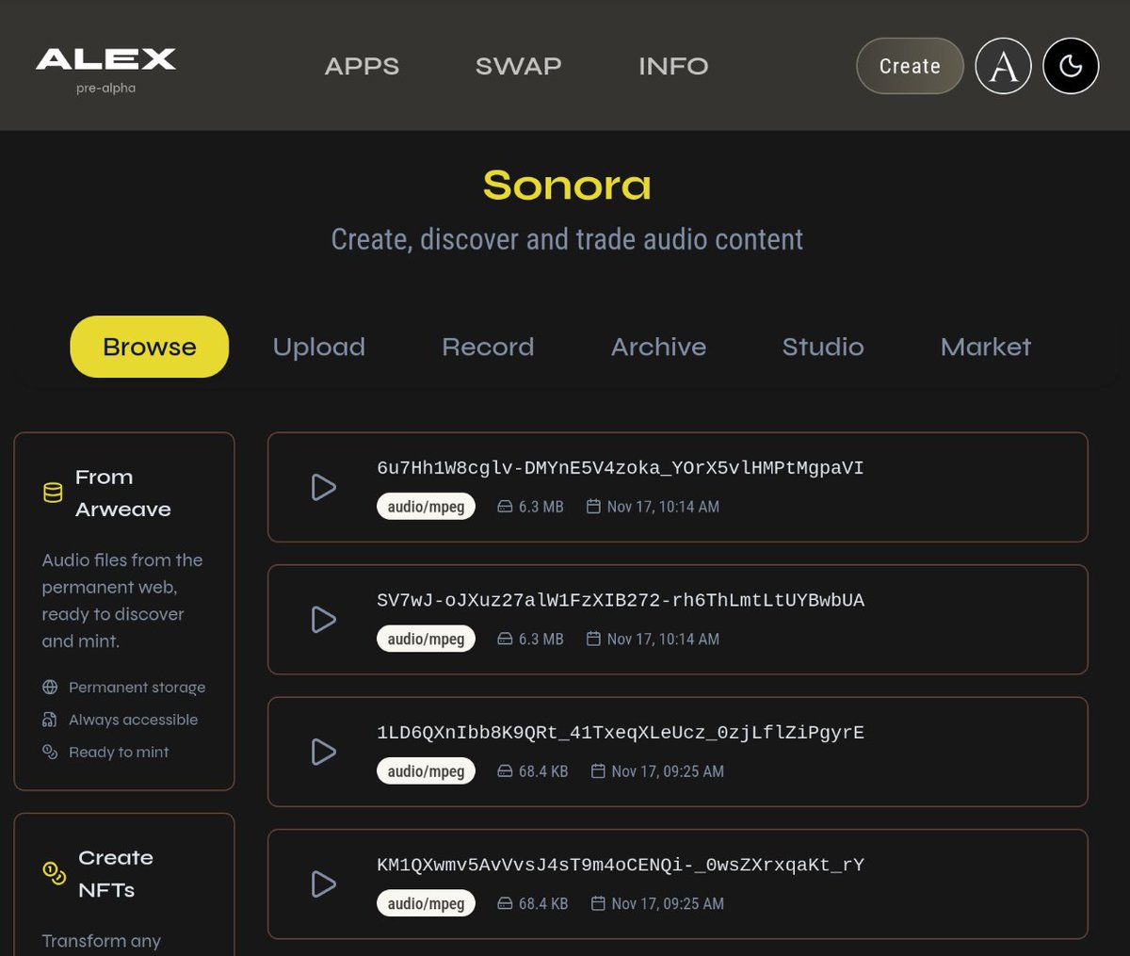Click file size icon in KM1QXwmv5AvVvsJ4sT9m4o row
Screen dimensions: 1130x956
pyautogui.click(x=505, y=903)
